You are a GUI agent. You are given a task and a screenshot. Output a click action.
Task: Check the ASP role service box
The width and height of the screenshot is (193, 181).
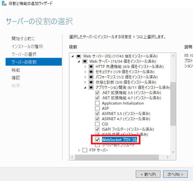click(x=97, y=108)
